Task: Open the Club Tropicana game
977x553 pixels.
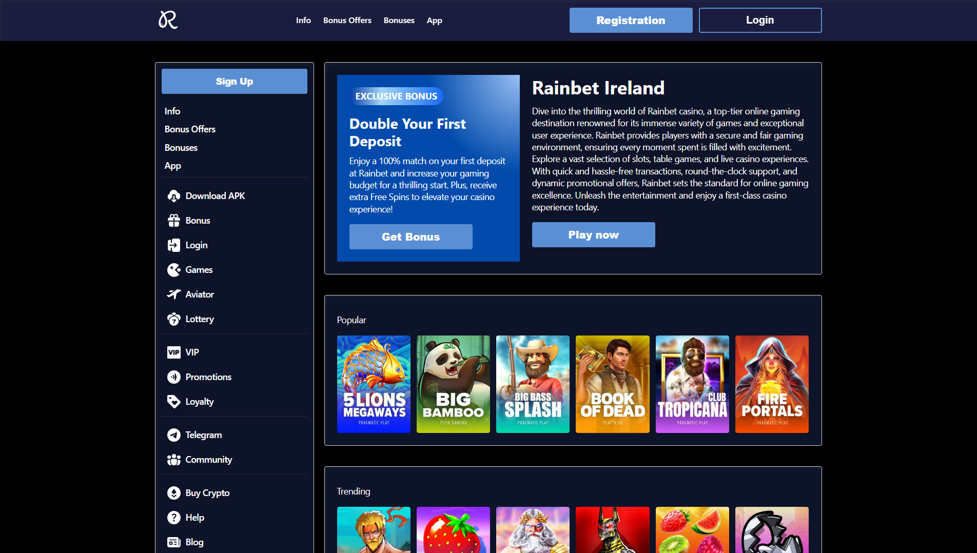Action: [692, 384]
